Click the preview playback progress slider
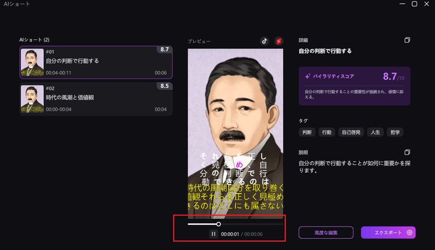Screen dimensions: 435x250 (235, 224)
